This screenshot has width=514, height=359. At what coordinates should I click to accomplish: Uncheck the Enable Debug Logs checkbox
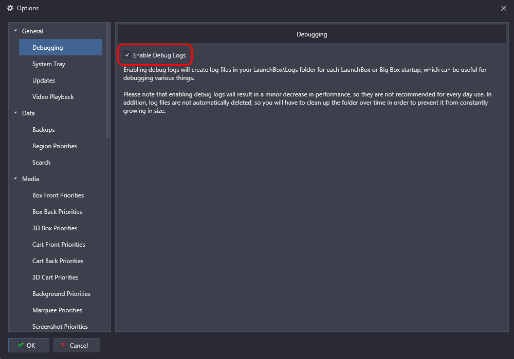[x=127, y=55]
